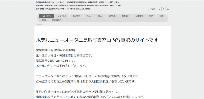Click phone number 0857-26-4036 in body text

click(58, 61)
